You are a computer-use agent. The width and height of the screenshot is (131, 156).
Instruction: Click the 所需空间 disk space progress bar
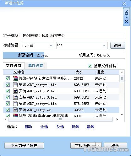coord(64,55)
